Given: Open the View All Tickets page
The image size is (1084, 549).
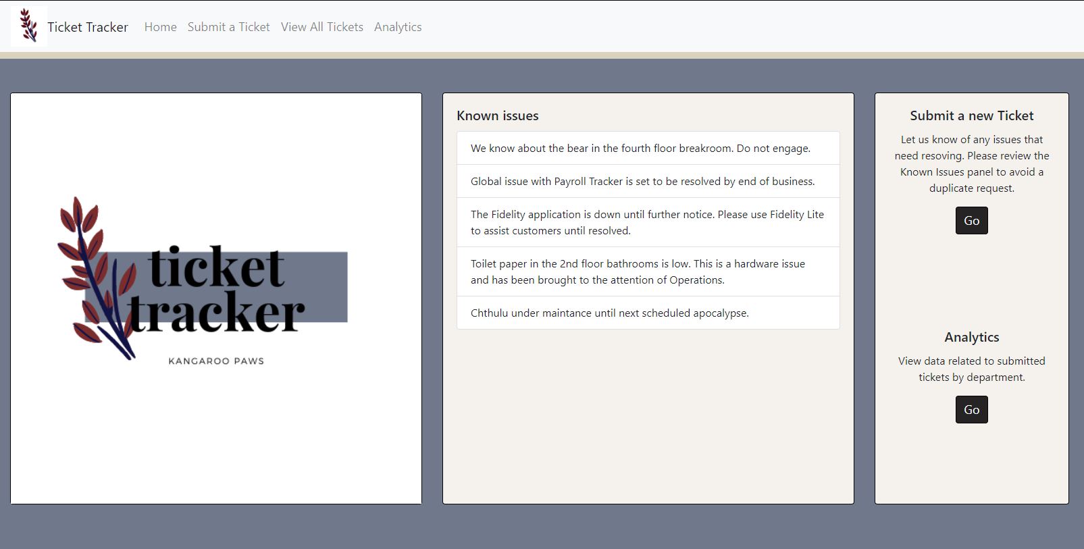Looking at the screenshot, I should [x=321, y=27].
